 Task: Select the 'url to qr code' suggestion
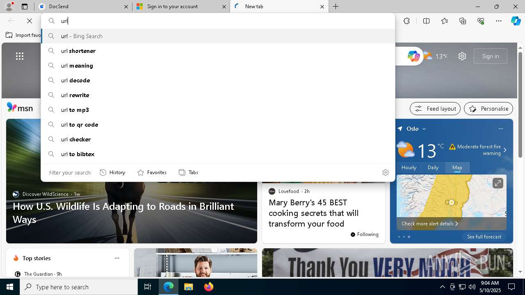[x=218, y=125]
